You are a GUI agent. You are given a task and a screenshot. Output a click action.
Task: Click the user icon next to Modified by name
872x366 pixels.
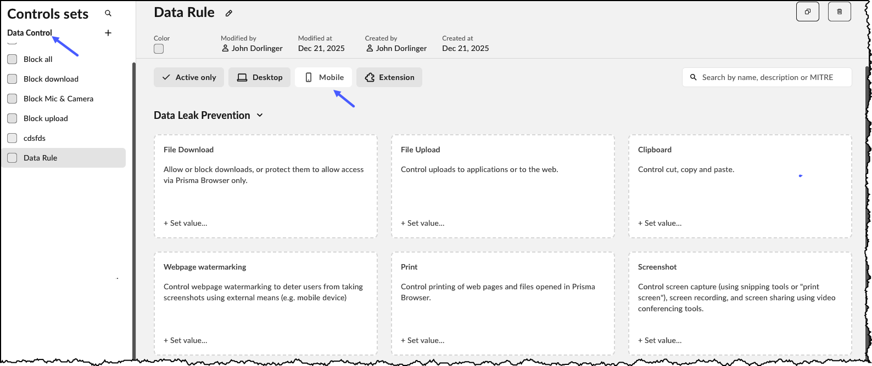click(x=225, y=48)
